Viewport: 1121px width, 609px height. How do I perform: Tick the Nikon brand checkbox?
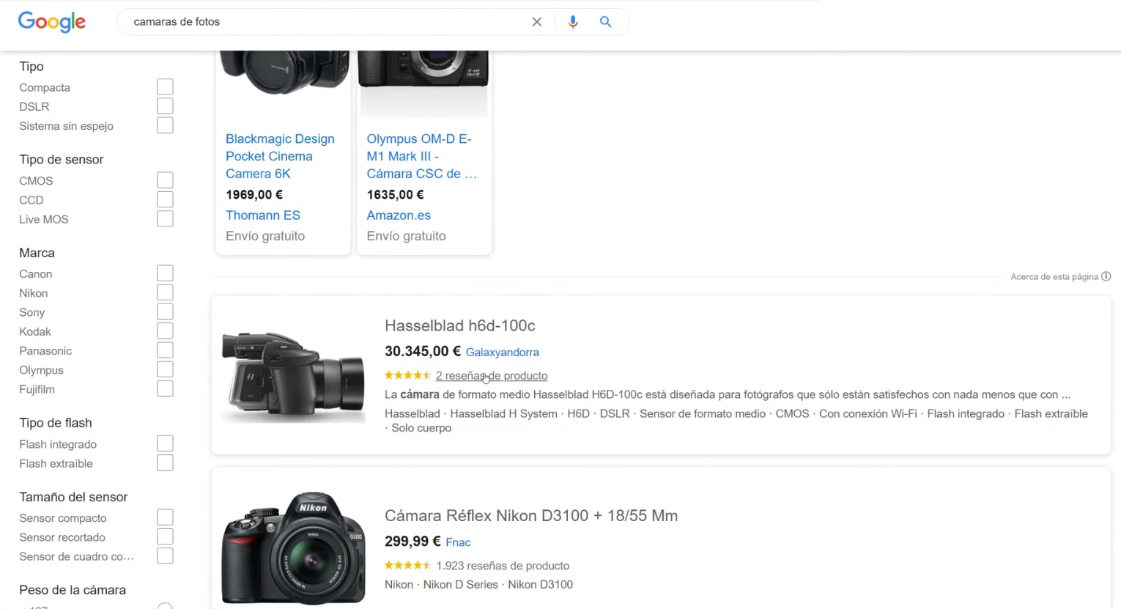165,292
